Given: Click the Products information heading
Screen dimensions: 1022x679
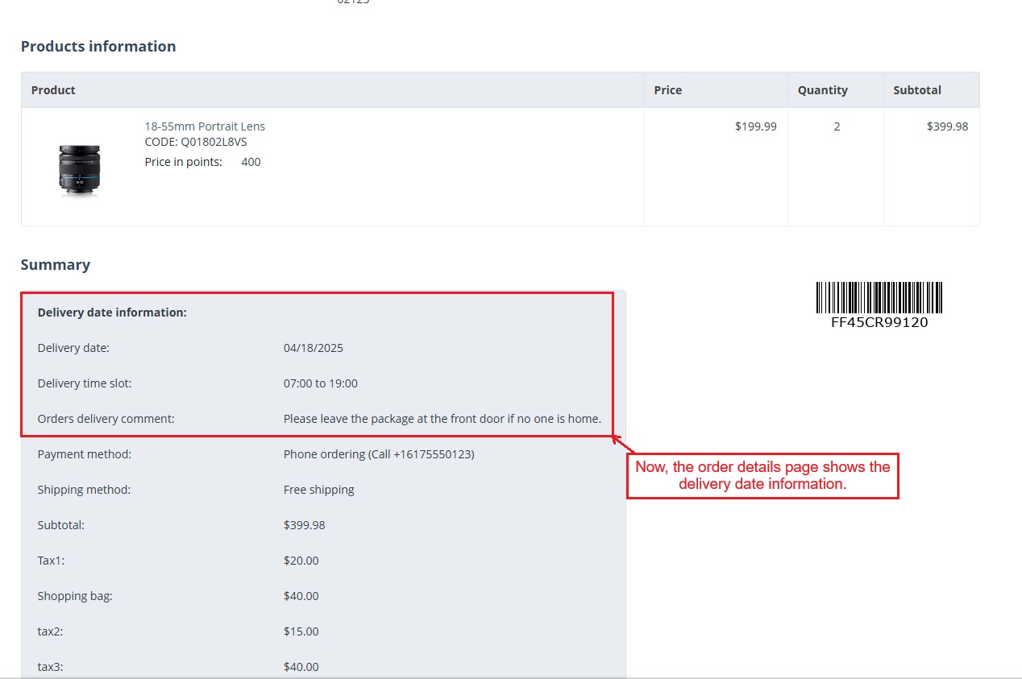Looking at the screenshot, I should click(x=98, y=47).
